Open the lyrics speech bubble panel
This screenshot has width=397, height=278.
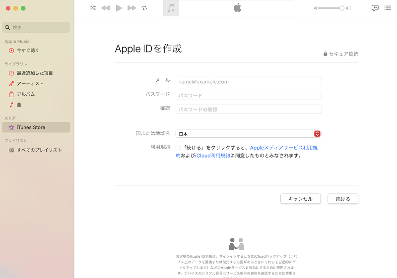(x=375, y=8)
